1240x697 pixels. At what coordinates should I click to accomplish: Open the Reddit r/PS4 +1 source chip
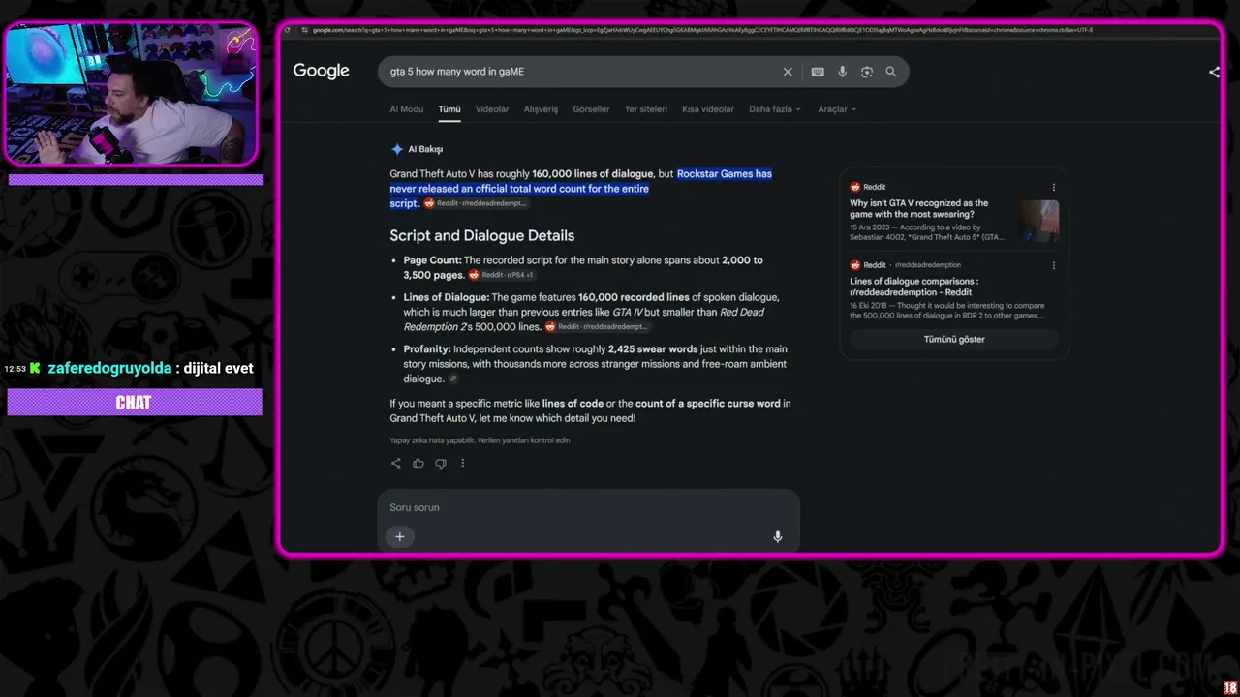pos(502,275)
